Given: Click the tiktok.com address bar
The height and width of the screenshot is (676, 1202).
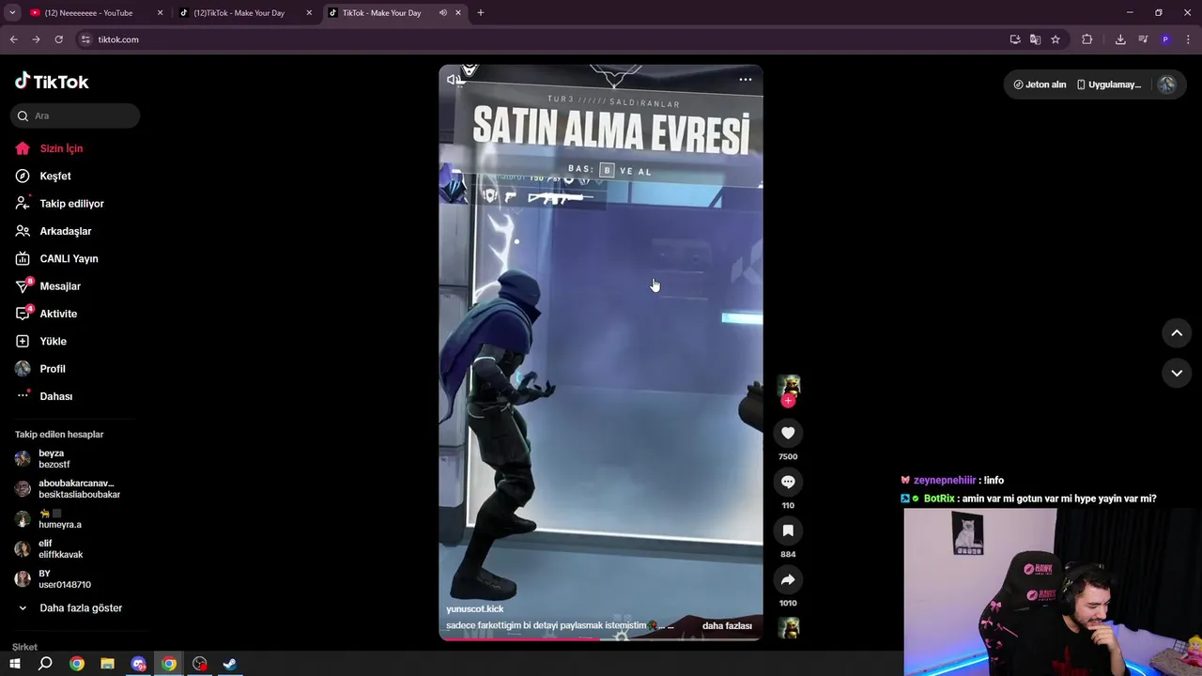Looking at the screenshot, I should click(x=545, y=39).
